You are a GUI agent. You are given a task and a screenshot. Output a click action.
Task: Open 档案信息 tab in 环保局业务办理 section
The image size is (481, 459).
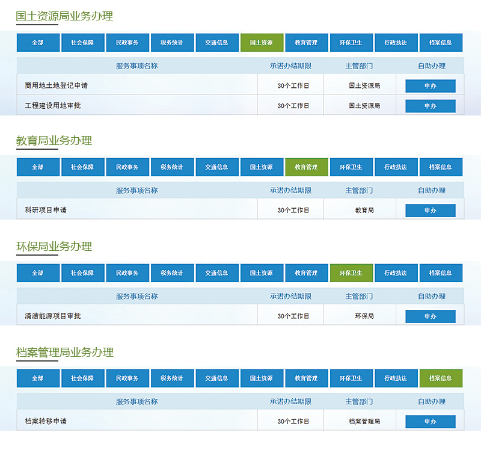[441, 273]
